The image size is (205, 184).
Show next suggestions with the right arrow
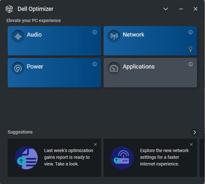point(194,132)
